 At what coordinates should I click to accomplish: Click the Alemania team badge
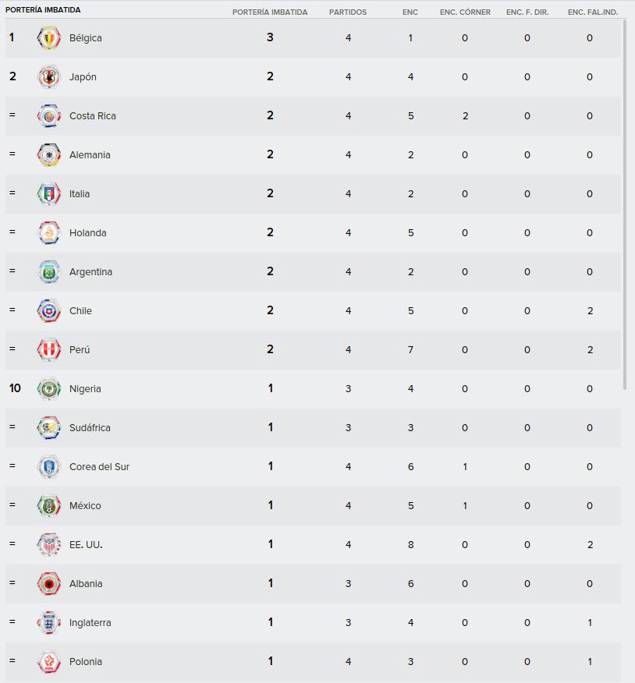(x=49, y=154)
